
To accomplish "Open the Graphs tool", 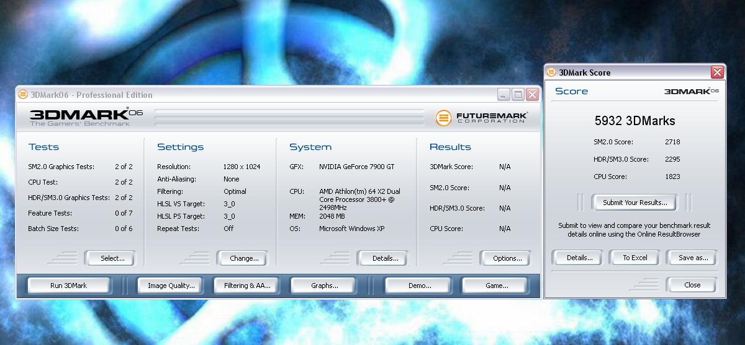I will pos(325,286).
